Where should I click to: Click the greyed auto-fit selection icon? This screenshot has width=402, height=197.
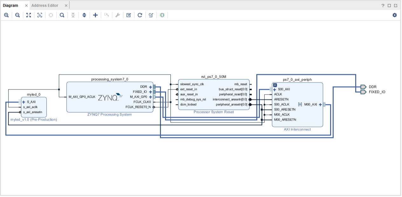coord(51,15)
